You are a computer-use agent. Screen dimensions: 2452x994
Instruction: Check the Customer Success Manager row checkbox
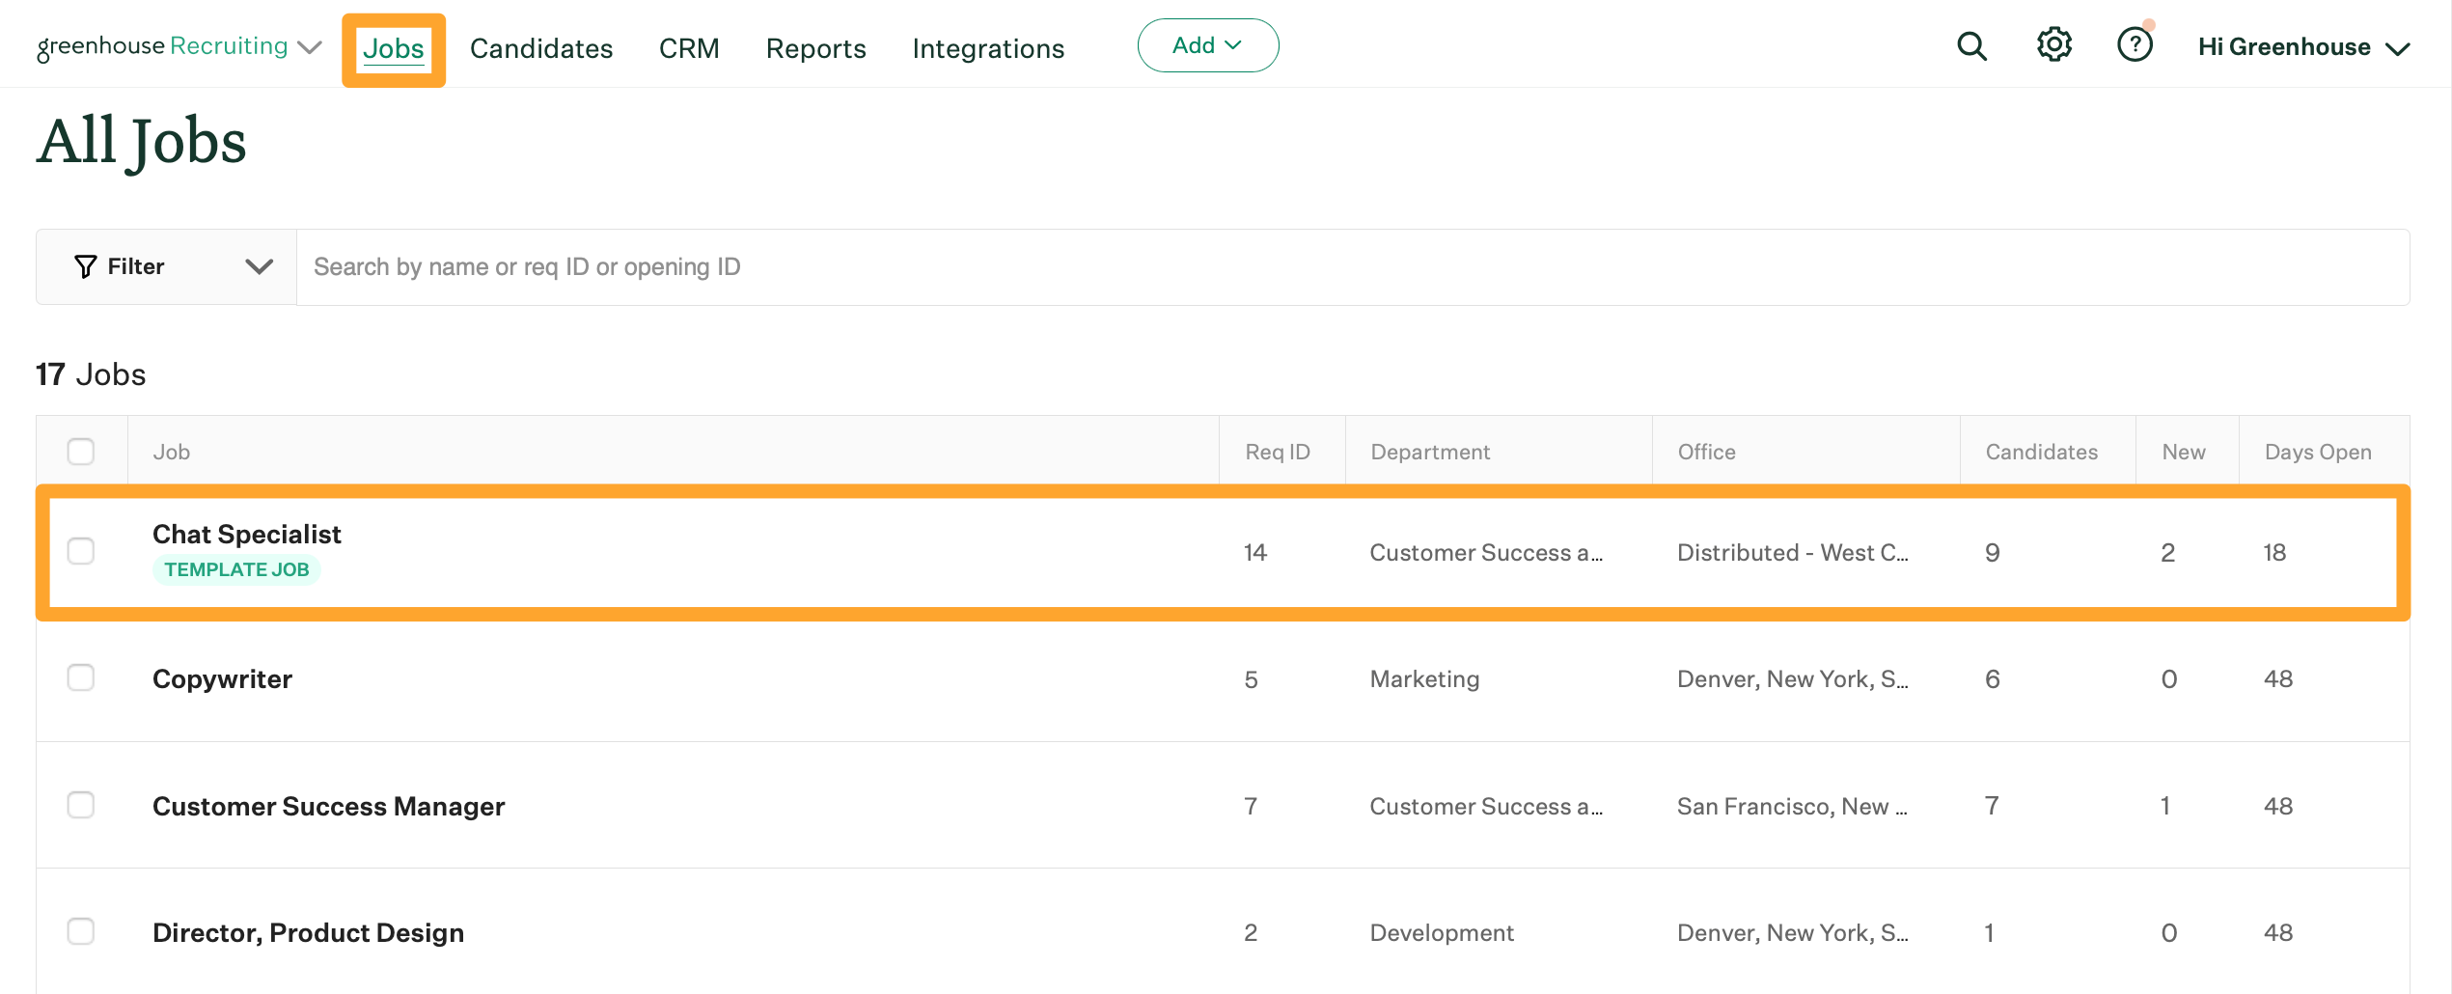(81, 805)
